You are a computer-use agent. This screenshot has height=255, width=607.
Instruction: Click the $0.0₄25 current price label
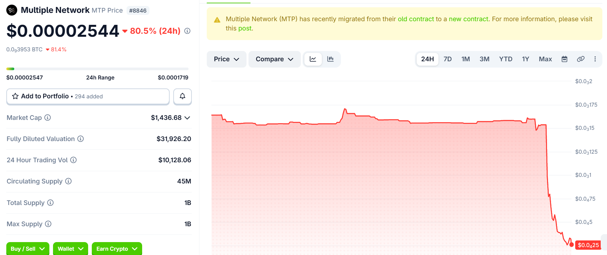588,245
